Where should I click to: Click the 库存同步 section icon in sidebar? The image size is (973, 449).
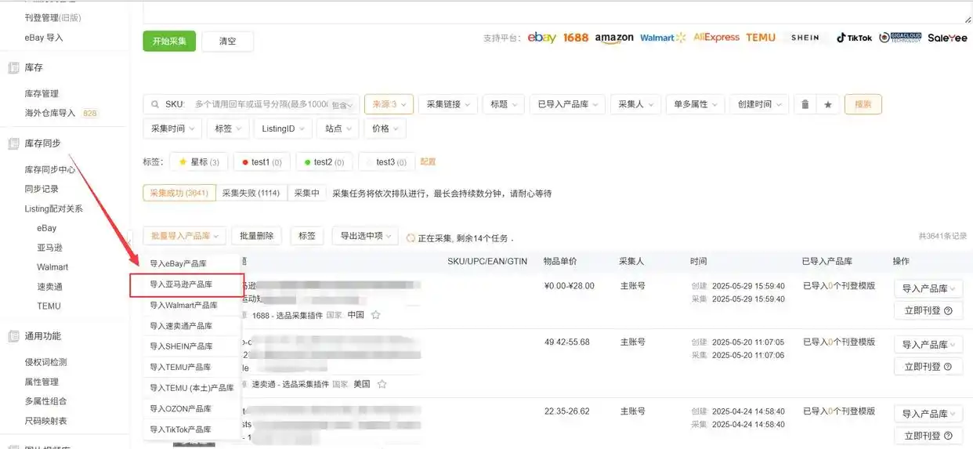pos(13,143)
